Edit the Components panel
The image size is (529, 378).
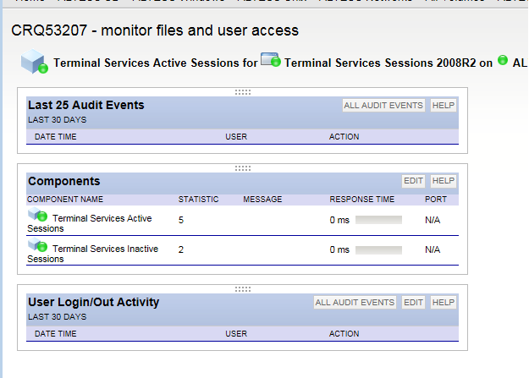pyautogui.click(x=413, y=181)
